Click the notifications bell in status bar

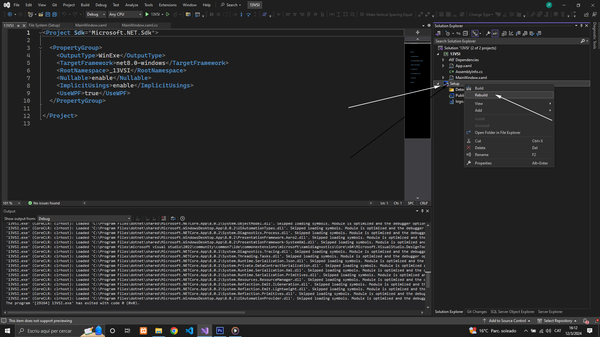click(x=585, y=321)
